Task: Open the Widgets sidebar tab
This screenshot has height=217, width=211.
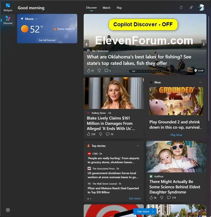Action: coord(8,8)
